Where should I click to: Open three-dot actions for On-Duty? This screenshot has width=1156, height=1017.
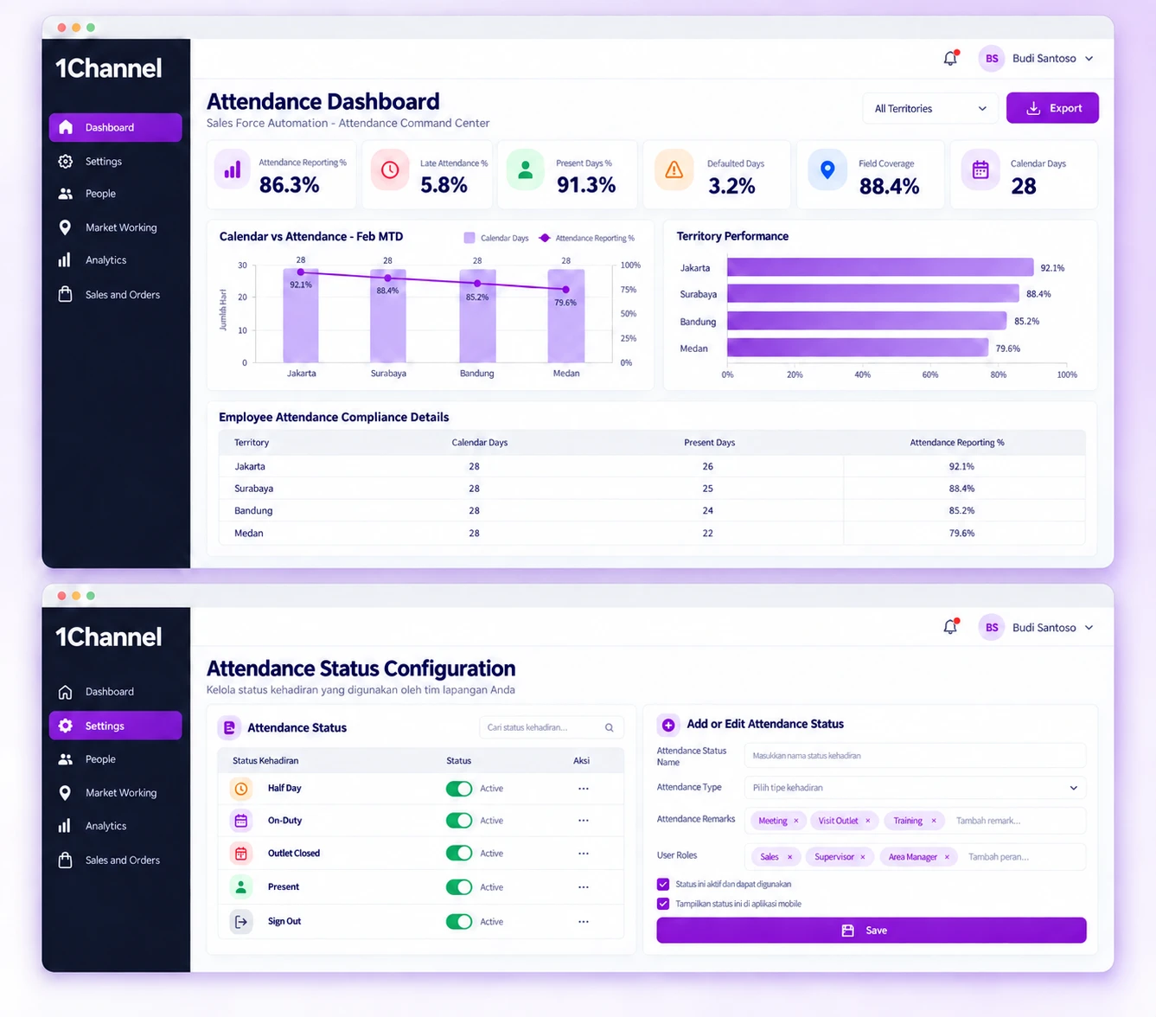point(584,821)
